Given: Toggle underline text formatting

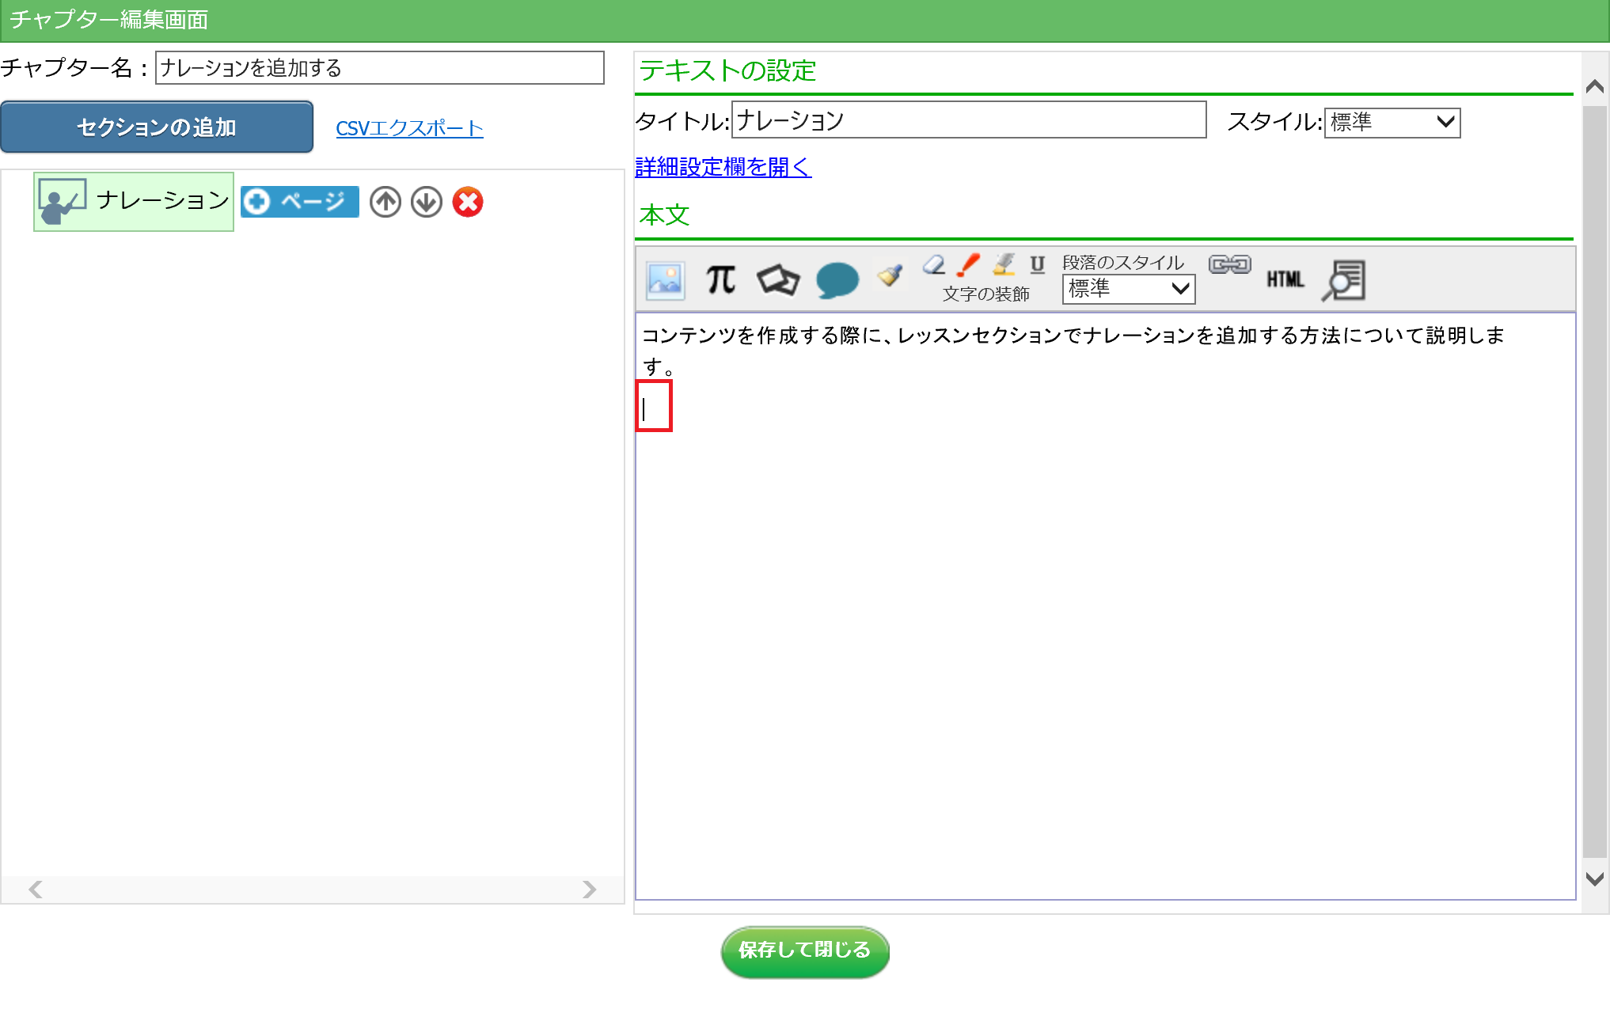Looking at the screenshot, I should (x=1037, y=264).
